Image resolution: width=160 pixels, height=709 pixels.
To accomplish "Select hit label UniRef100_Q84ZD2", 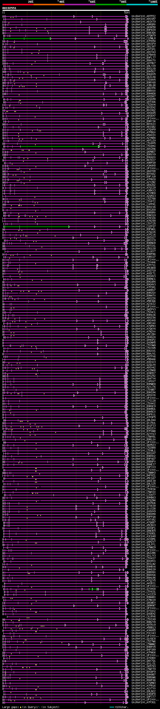I will click(x=143, y=185).
